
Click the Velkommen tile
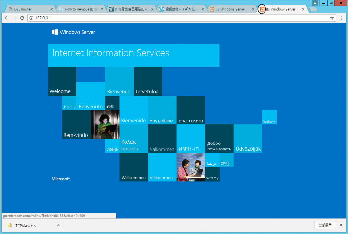[162, 167]
